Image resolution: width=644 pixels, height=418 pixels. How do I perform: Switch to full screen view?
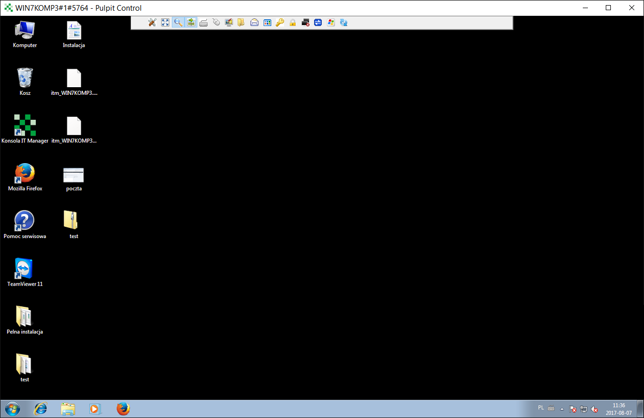click(165, 22)
